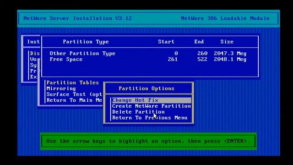Image resolution: width=293 pixels, height=165 pixels.
Task: Select Surface Test option
Action: click(74, 94)
